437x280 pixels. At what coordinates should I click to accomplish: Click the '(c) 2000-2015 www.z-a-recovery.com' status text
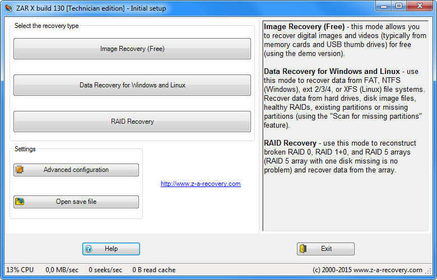368,270
